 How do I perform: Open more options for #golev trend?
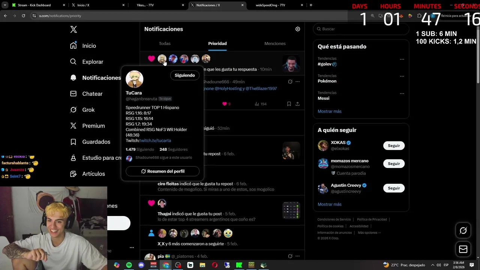pos(402,59)
